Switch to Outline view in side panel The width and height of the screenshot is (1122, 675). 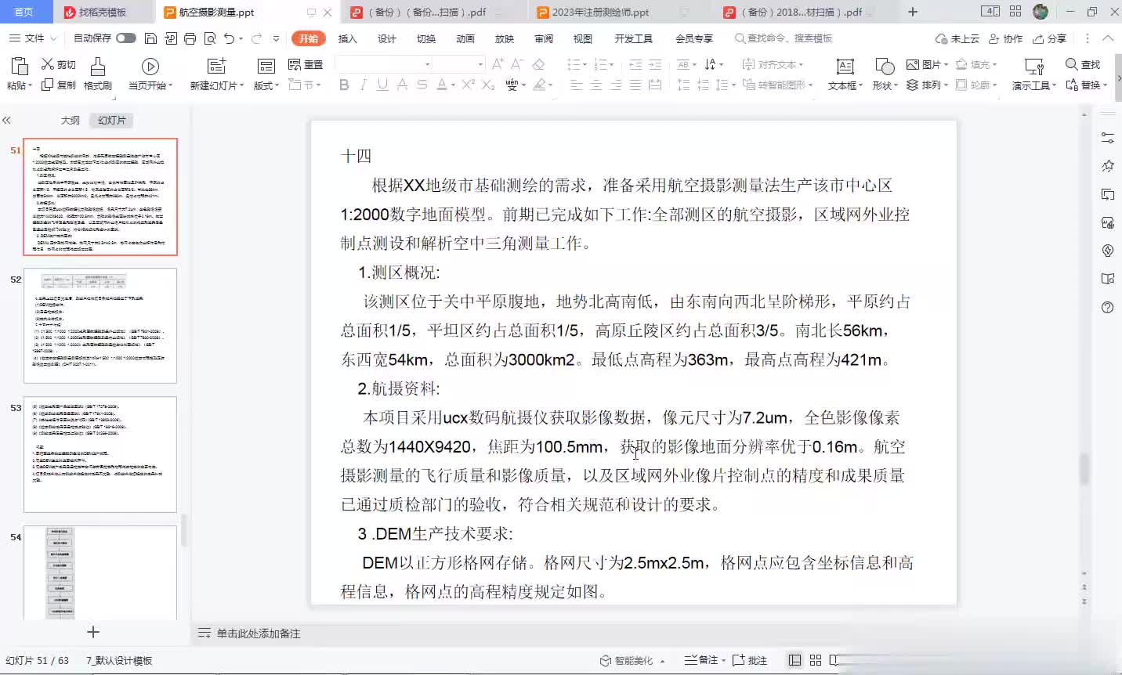tap(71, 120)
